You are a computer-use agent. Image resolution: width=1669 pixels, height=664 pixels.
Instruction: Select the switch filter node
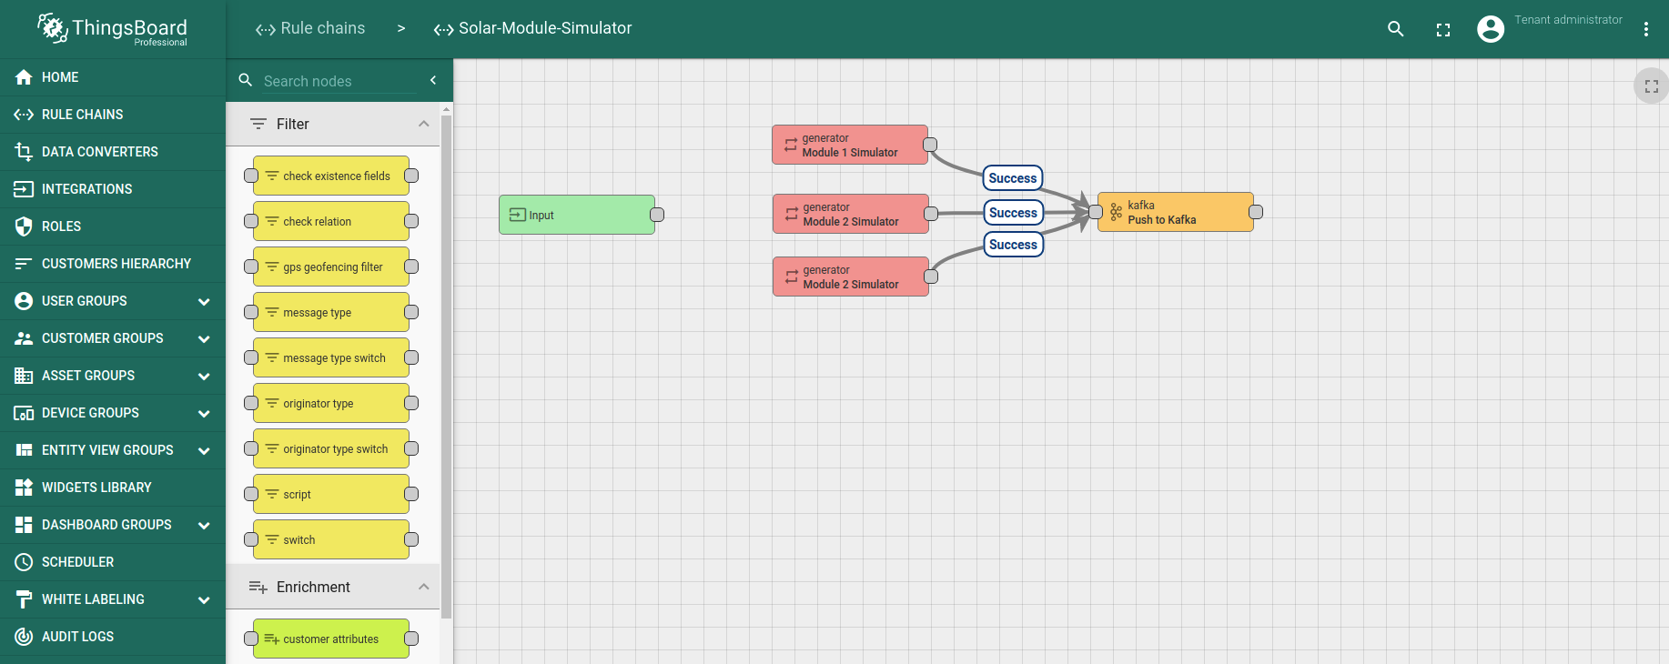point(331,539)
